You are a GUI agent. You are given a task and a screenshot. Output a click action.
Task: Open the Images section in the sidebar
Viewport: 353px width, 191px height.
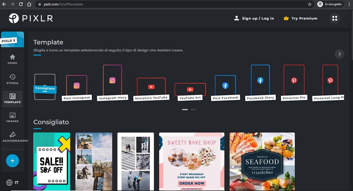click(x=12, y=117)
